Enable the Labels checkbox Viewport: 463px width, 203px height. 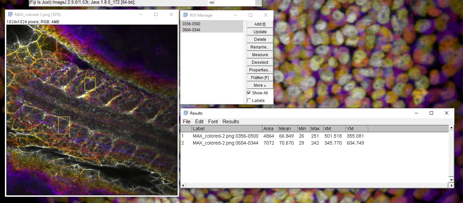pyautogui.click(x=249, y=100)
